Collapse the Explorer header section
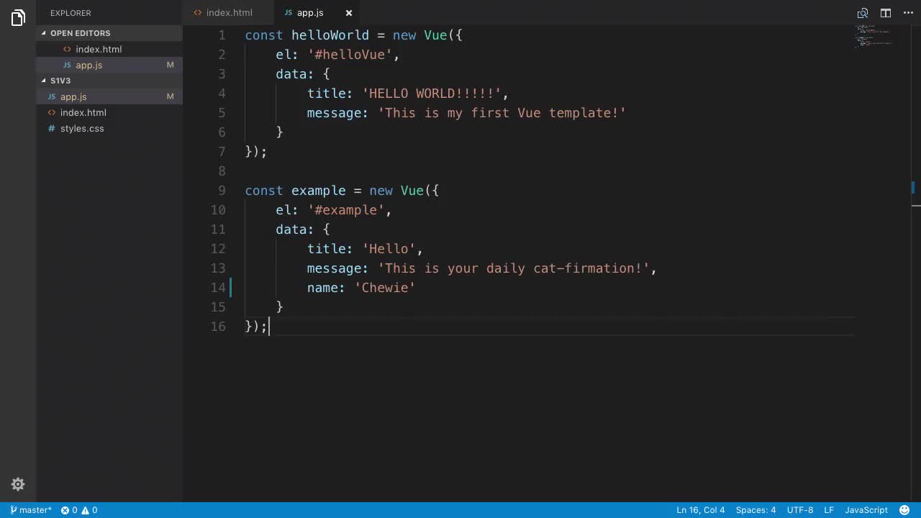 (x=71, y=13)
